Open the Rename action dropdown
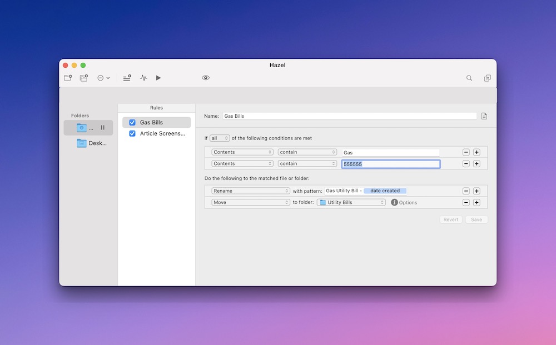Screen dimensions: 556x345 (251, 191)
